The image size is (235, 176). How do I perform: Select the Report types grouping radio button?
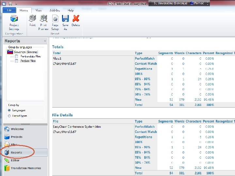point(9,116)
